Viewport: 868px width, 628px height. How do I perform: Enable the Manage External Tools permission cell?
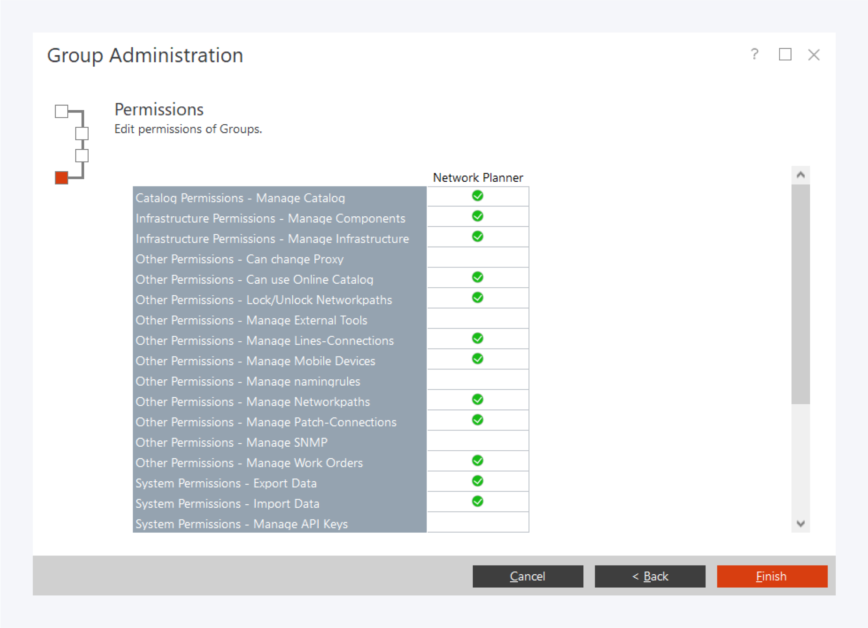coord(477,319)
